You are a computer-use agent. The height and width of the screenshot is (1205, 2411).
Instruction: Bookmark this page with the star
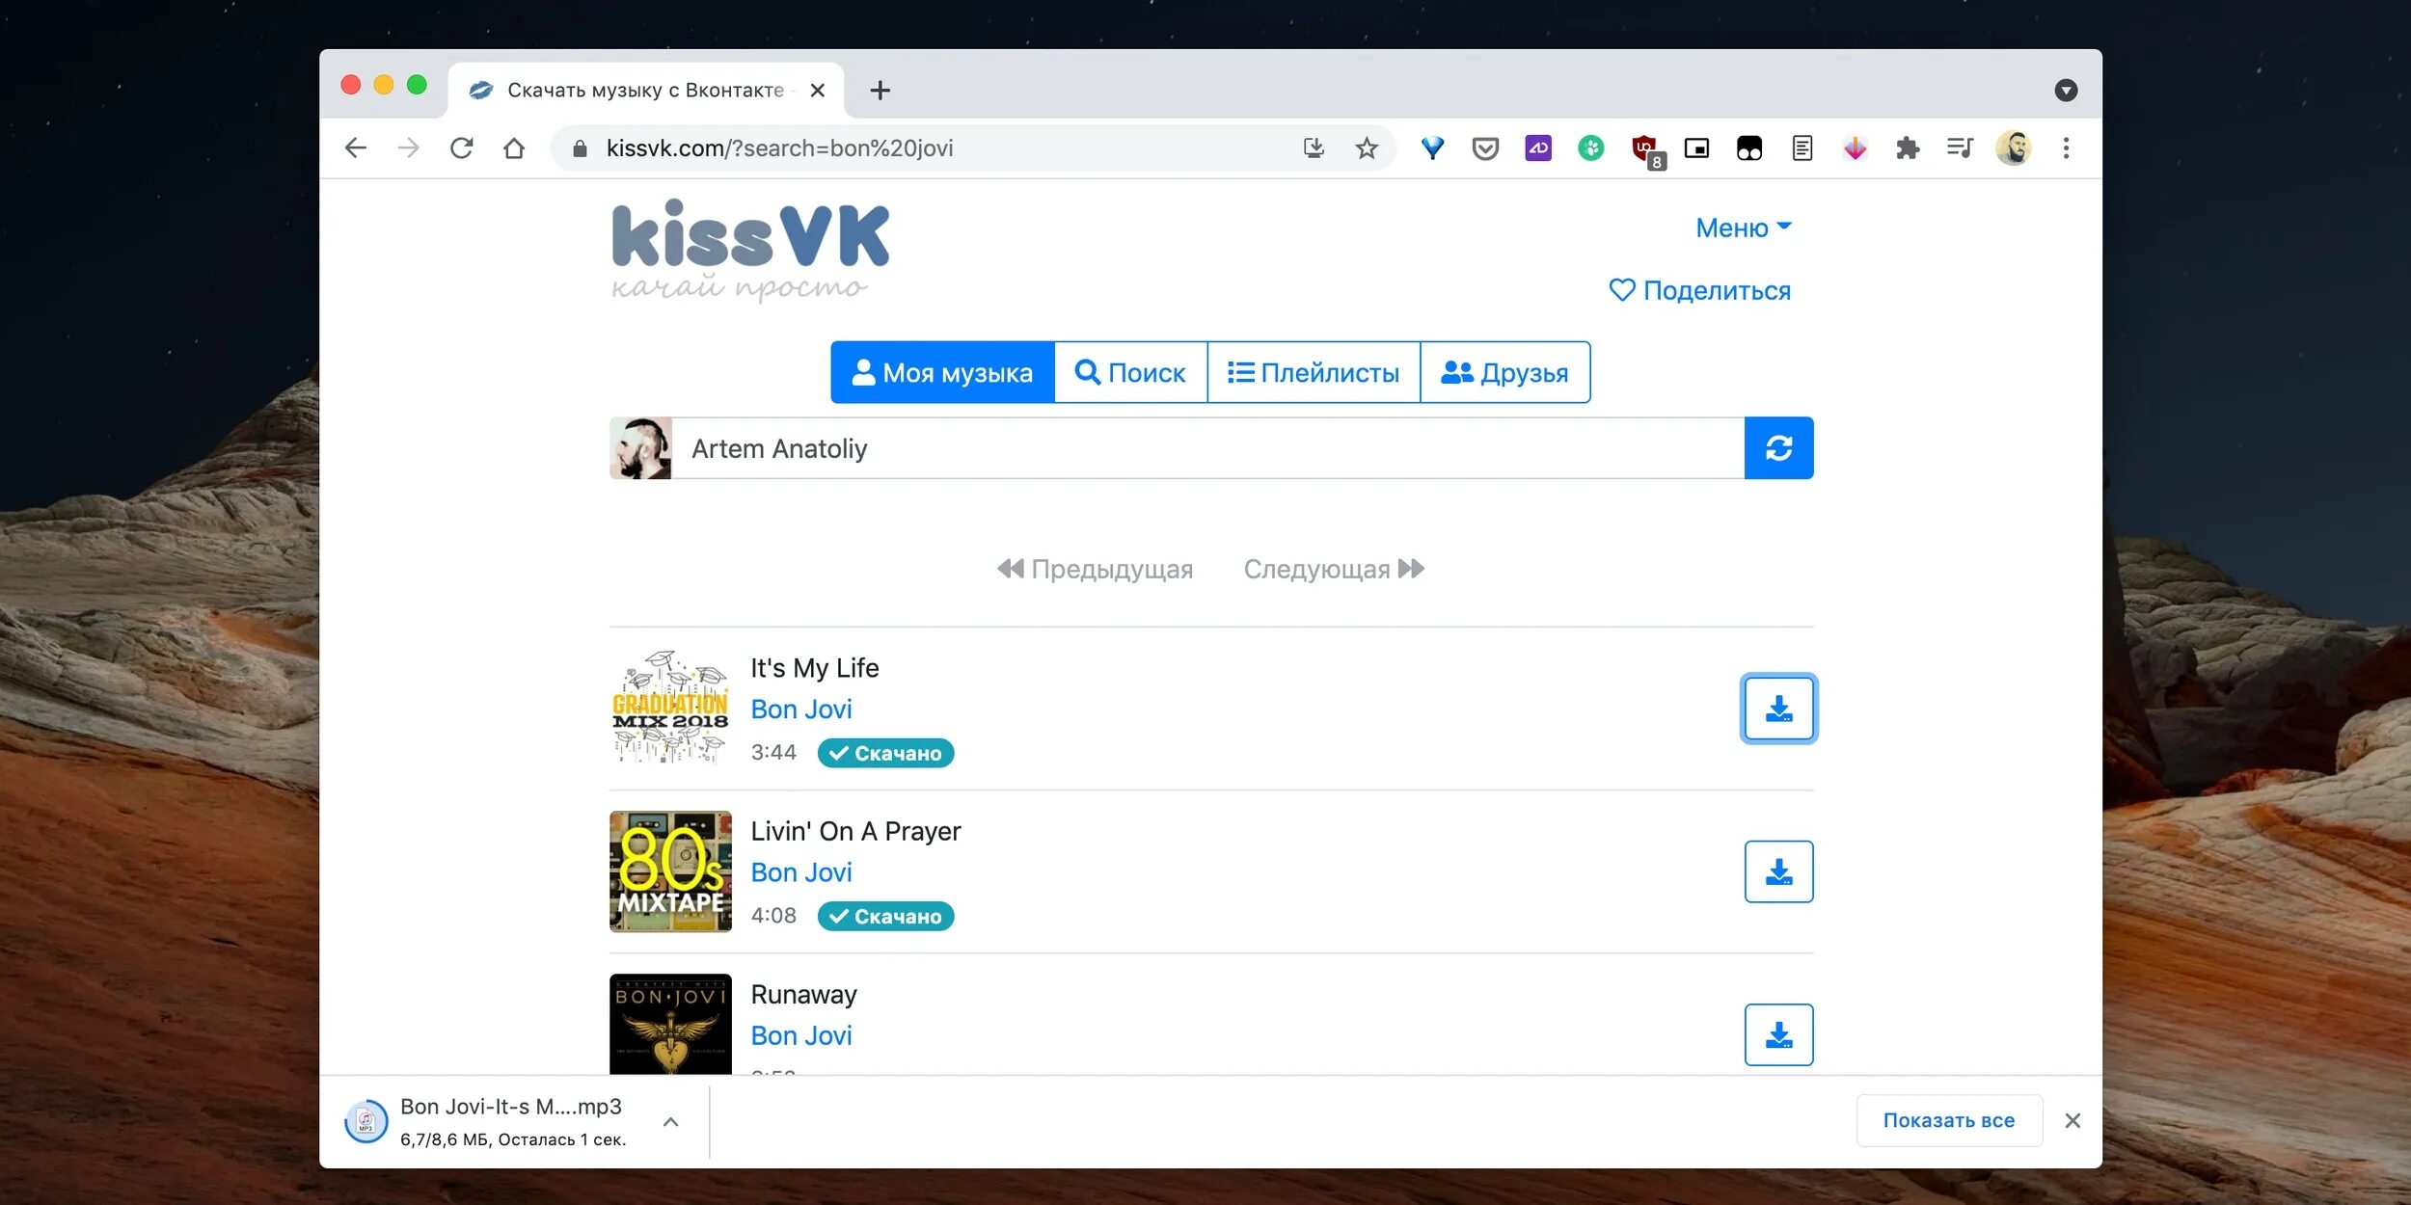(x=1367, y=147)
